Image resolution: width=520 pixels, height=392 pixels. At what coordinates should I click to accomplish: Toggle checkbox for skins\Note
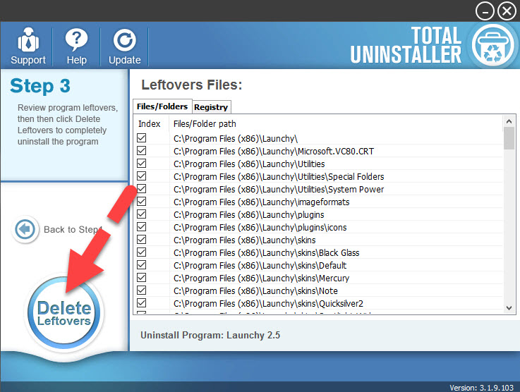[x=142, y=290]
